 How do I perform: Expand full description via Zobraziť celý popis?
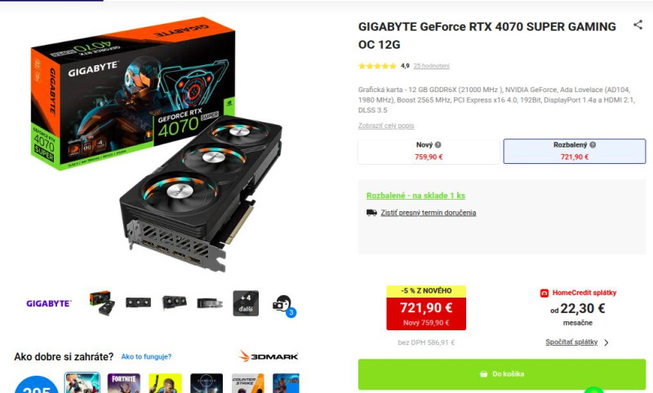(x=385, y=126)
